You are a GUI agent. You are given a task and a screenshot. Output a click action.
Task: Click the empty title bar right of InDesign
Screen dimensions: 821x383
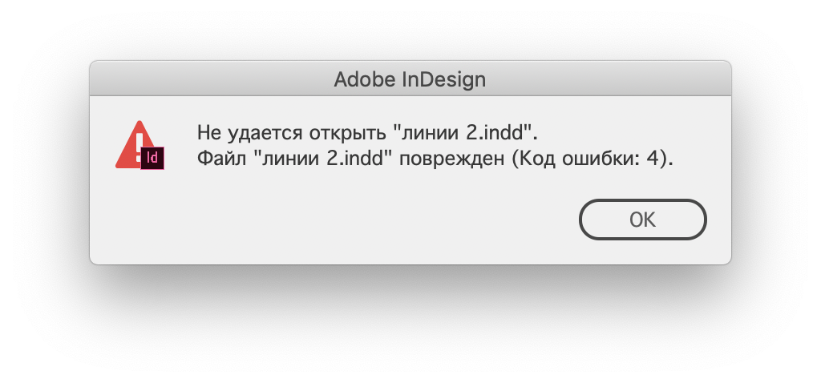[x=608, y=79]
